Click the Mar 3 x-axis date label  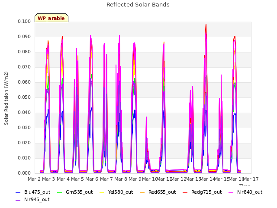point(49,179)
